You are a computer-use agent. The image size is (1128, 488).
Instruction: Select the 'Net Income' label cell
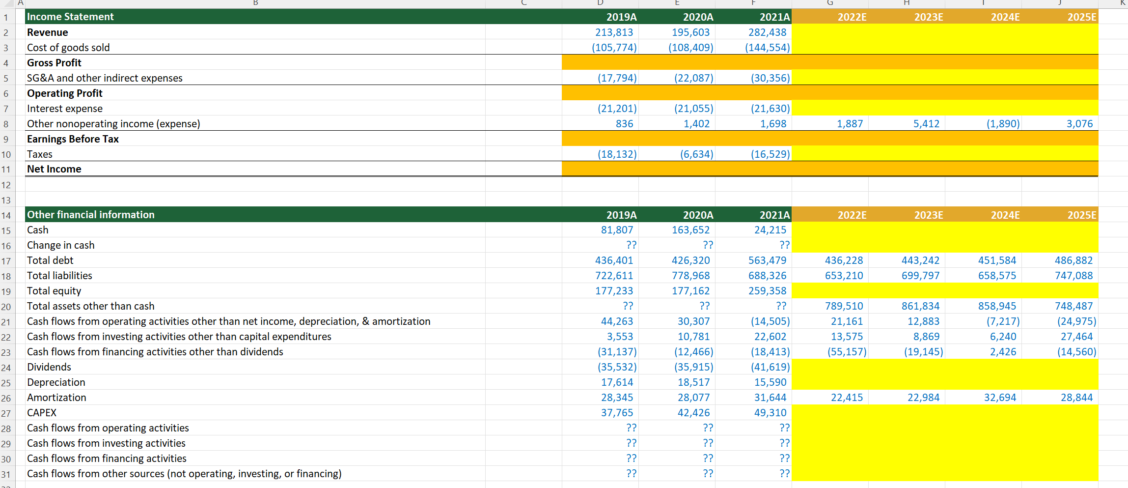pyautogui.click(x=54, y=169)
